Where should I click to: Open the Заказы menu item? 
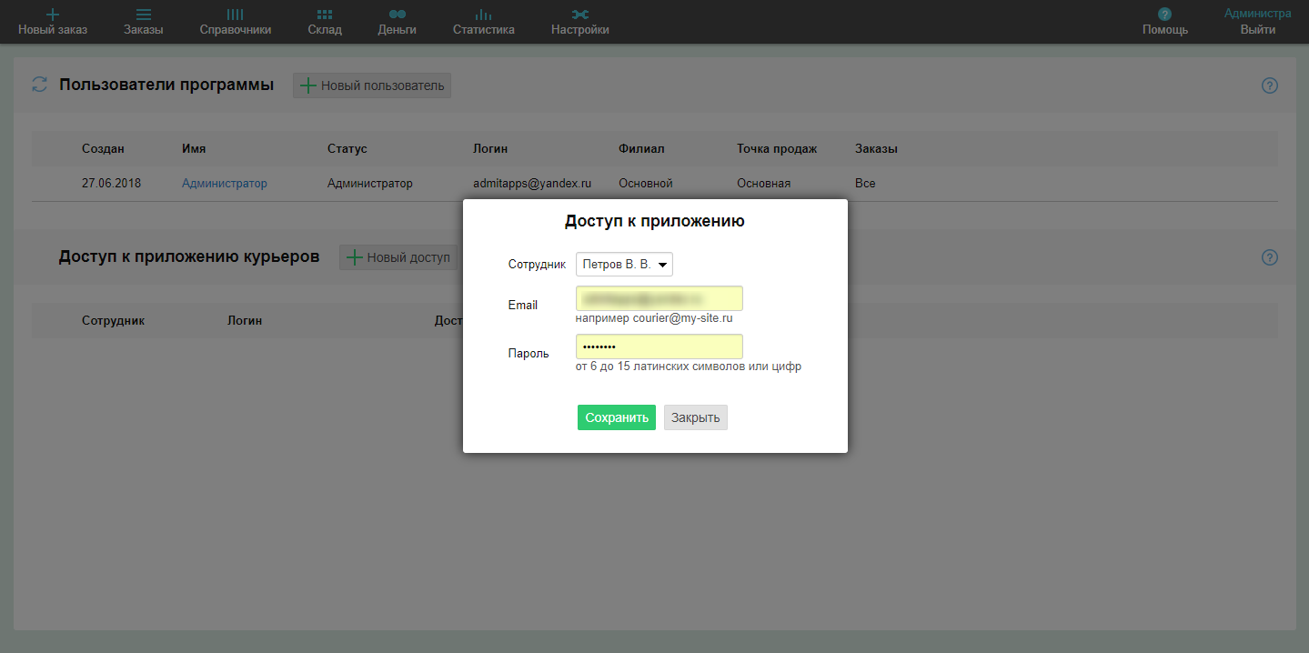143,21
